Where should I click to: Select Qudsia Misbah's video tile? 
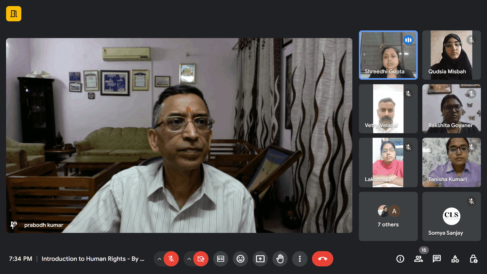point(451,55)
